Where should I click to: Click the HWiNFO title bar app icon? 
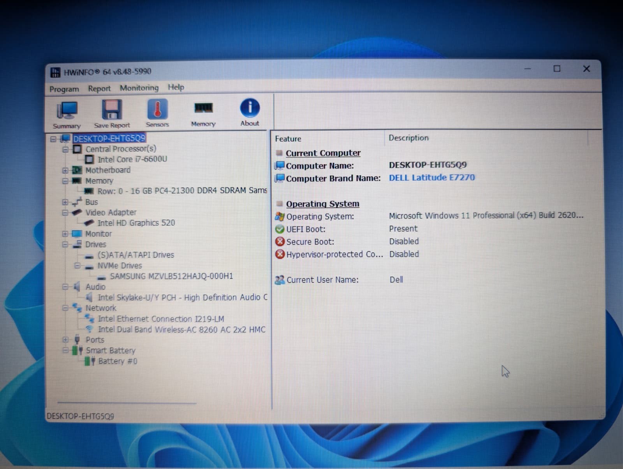tap(56, 72)
